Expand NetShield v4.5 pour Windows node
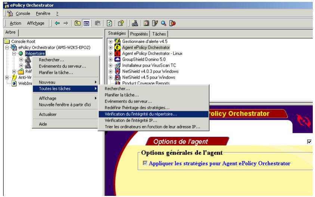The height and width of the screenshot is (197, 315). pyautogui.click(x=111, y=78)
